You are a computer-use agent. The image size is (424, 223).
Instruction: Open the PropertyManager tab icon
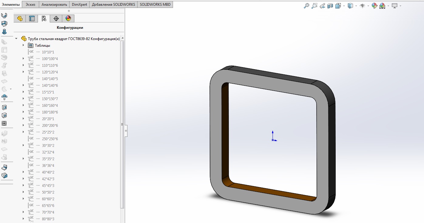(32, 19)
